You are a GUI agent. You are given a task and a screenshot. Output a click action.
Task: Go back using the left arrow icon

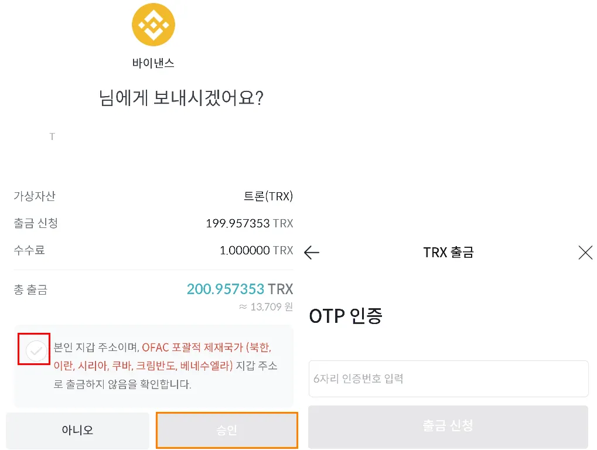(312, 253)
